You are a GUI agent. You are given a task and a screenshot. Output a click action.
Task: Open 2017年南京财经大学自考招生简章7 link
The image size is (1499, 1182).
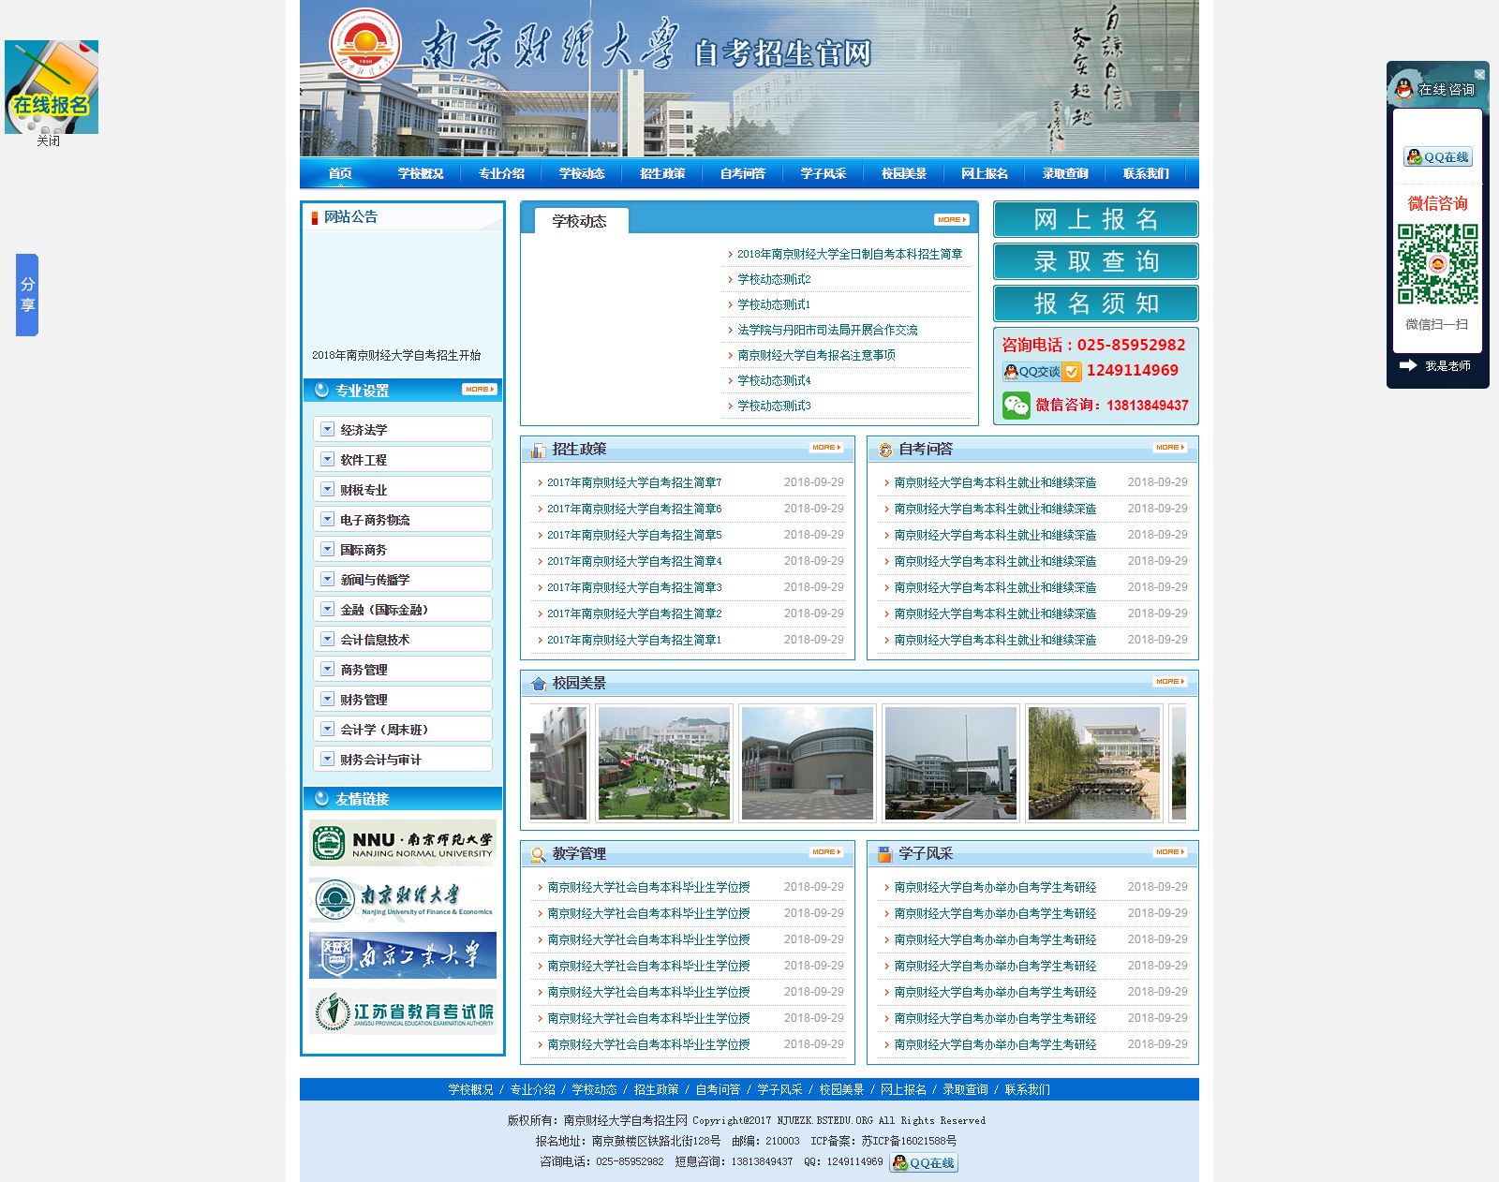pos(634,482)
